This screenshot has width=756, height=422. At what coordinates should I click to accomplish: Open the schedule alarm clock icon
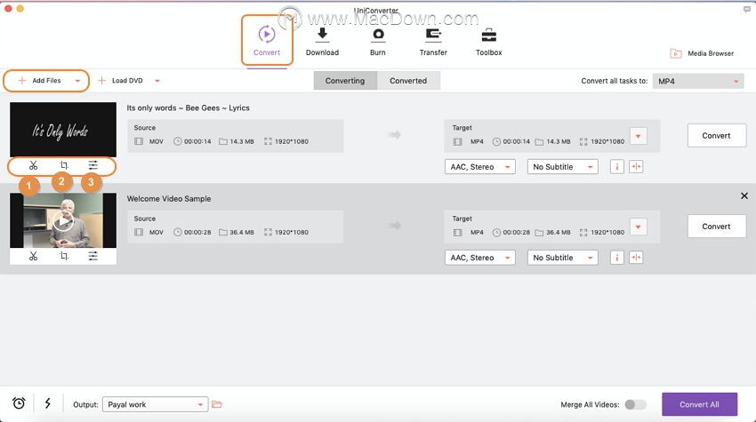19,403
